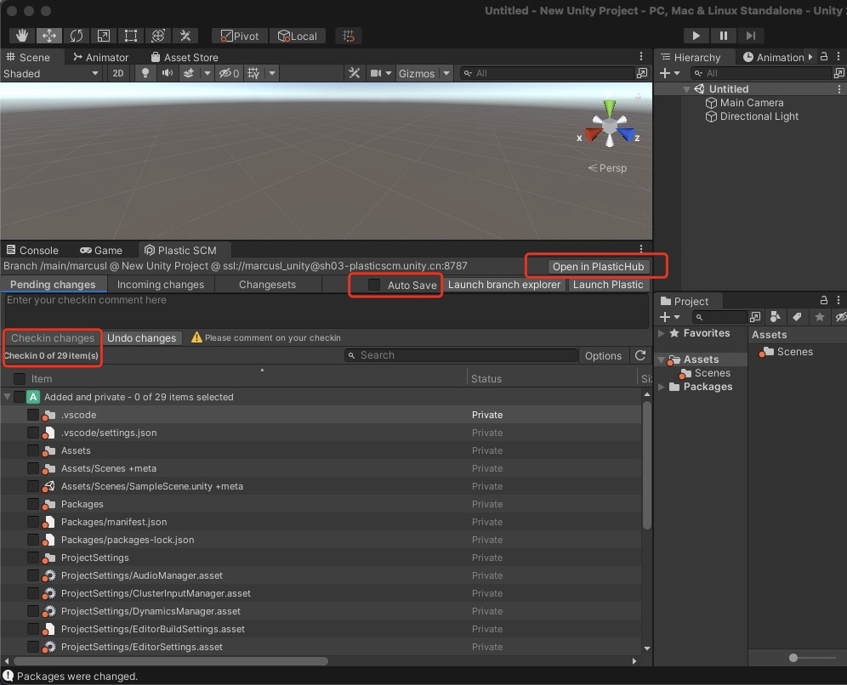Toggle scene grid visibility icon
The width and height of the screenshot is (847, 685).
(x=253, y=73)
